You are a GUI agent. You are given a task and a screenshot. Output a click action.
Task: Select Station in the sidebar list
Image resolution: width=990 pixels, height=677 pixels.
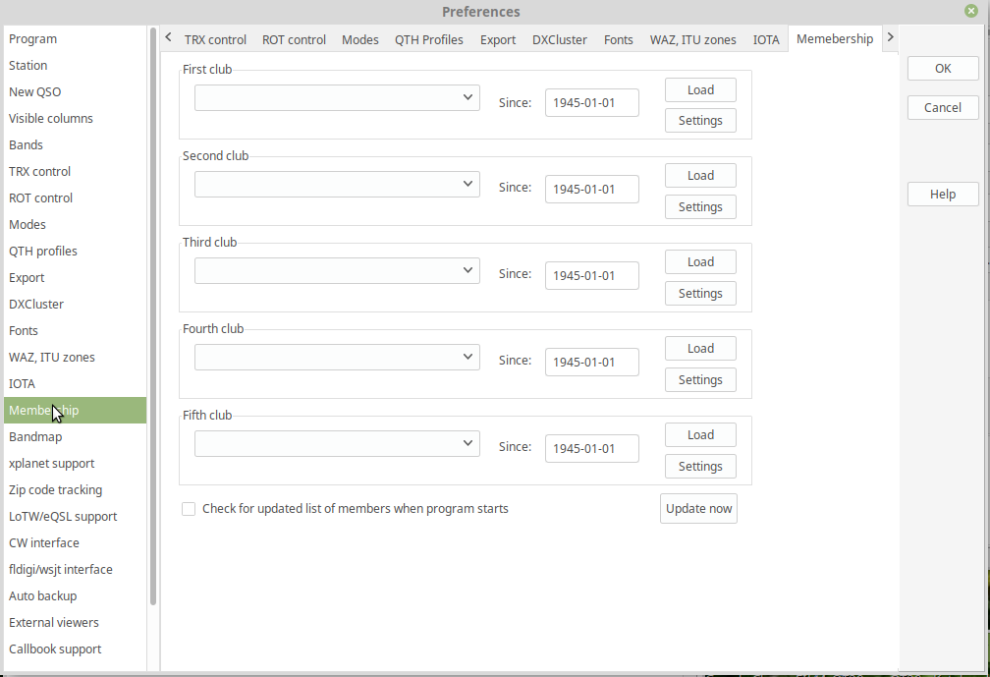[x=75, y=65]
